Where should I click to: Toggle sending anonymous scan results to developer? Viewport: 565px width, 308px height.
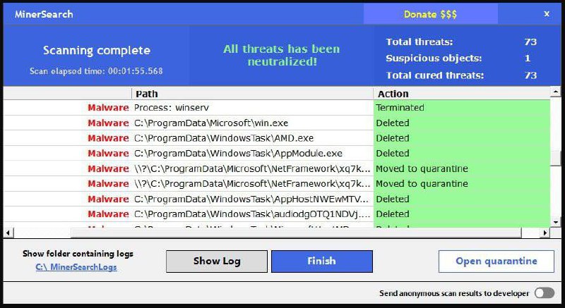click(x=544, y=293)
